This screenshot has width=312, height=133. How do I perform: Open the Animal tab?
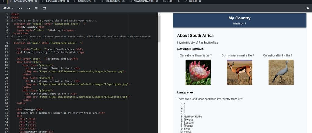pyautogui.click(x=192, y=1)
